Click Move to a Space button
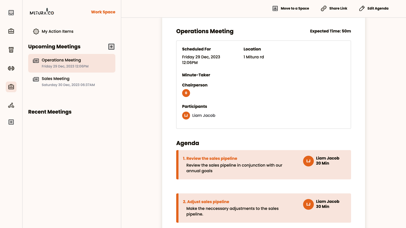Viewport: 406px width, 228px height. pyautogui.click(x=291, y=8)
